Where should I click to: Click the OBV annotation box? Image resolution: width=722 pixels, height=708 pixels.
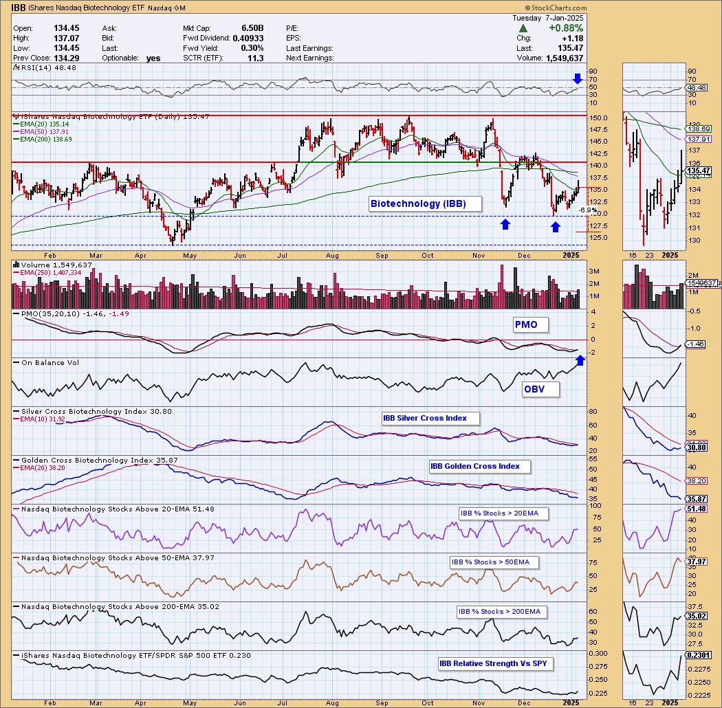(540, 389)
